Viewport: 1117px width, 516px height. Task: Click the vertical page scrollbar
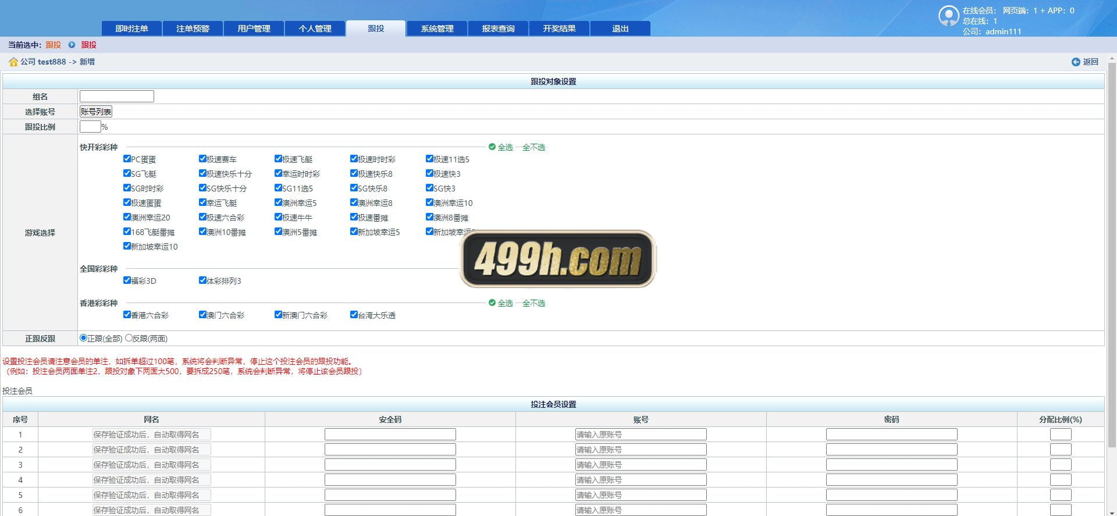1112,256
